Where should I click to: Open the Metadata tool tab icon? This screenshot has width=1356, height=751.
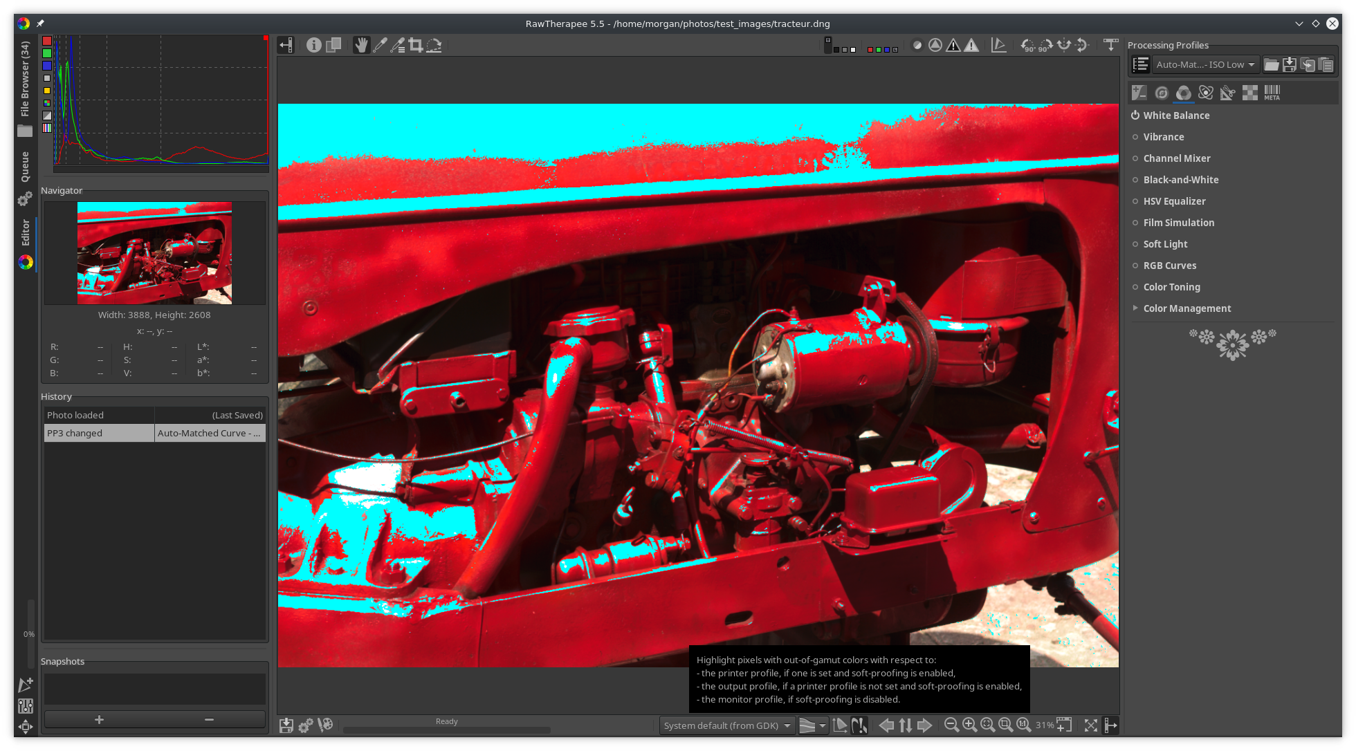pyautogui.click(x=1272, y=93)
